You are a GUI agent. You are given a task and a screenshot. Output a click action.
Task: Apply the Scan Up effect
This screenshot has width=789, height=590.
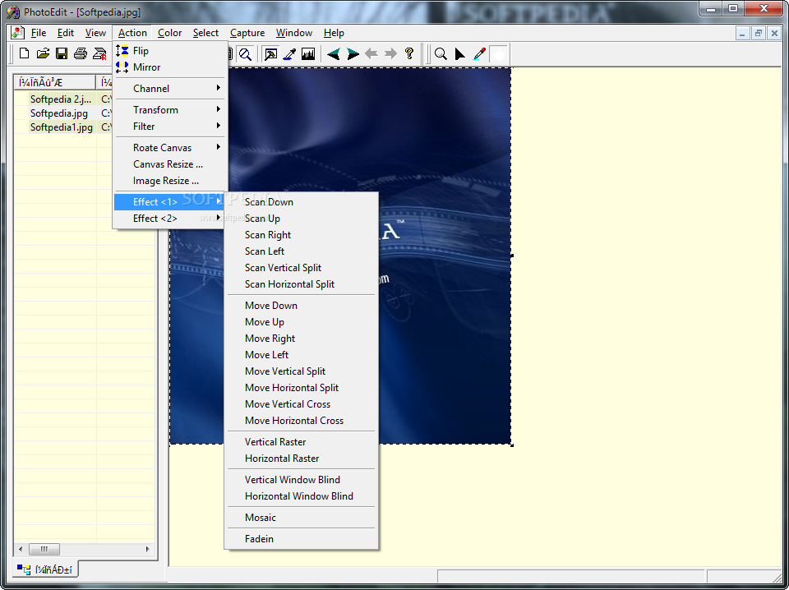tap(302, 219)
